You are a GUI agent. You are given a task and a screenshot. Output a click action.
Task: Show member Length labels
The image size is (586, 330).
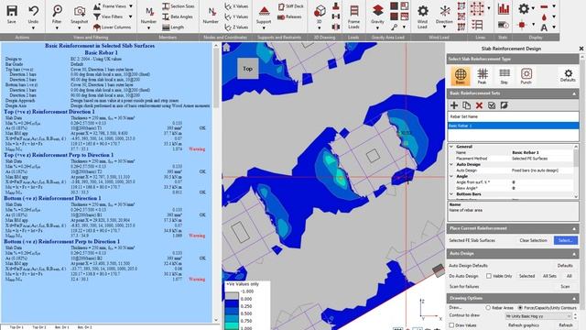point(173,27)
